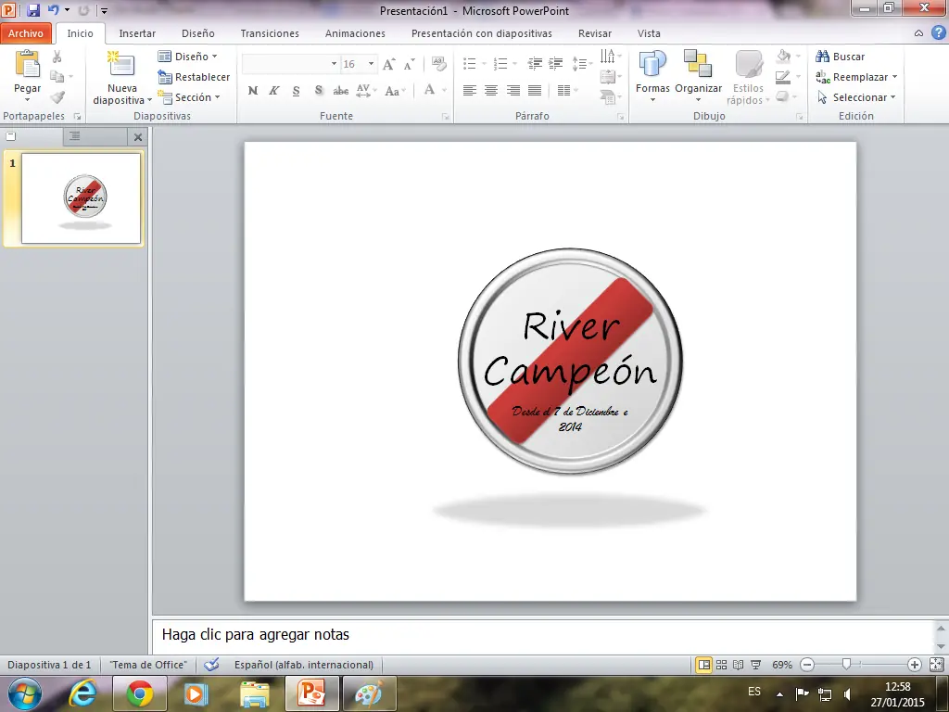Click the spell check icon in the status bar
Viewport: 949px width, 712px height.
tap(211, 665)
